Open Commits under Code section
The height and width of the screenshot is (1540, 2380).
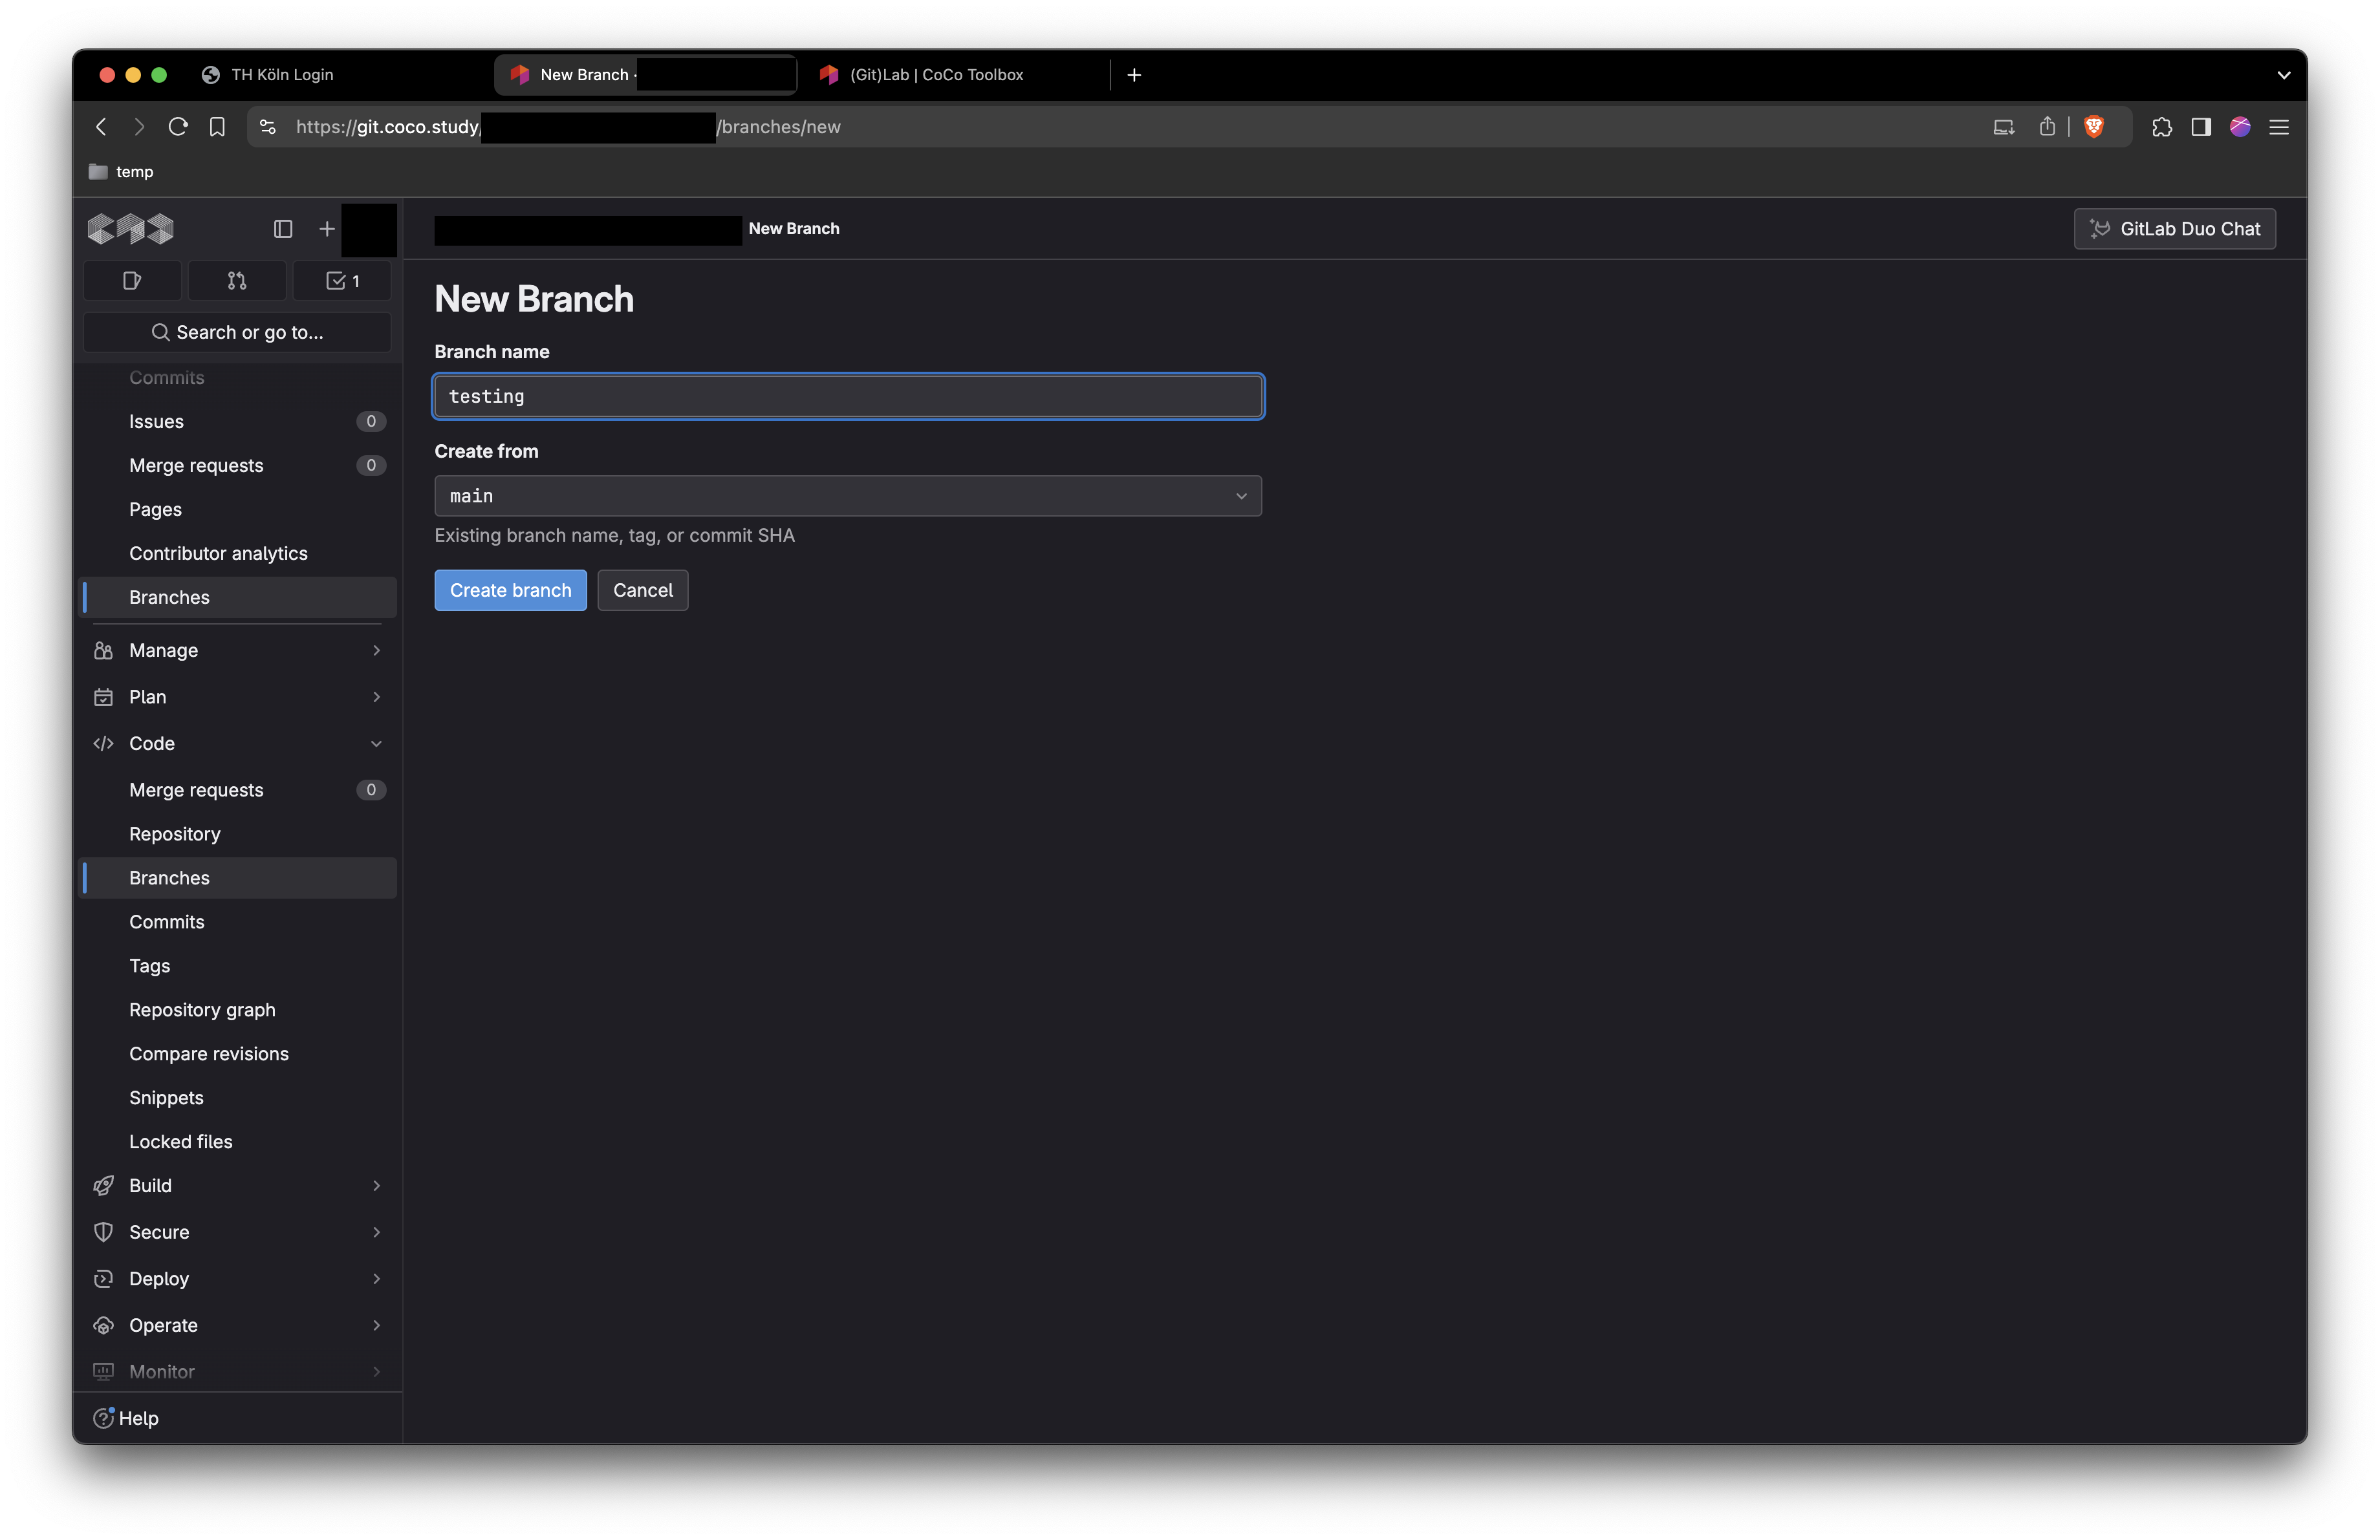tap(237, 921)
